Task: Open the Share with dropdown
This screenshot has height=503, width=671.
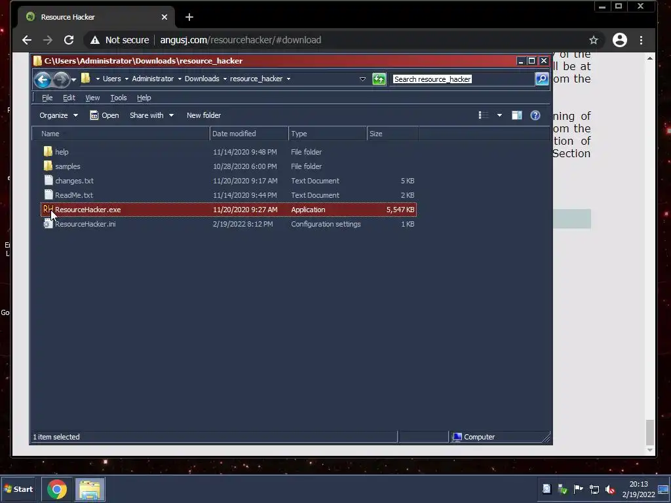Action: coord(151,115)
